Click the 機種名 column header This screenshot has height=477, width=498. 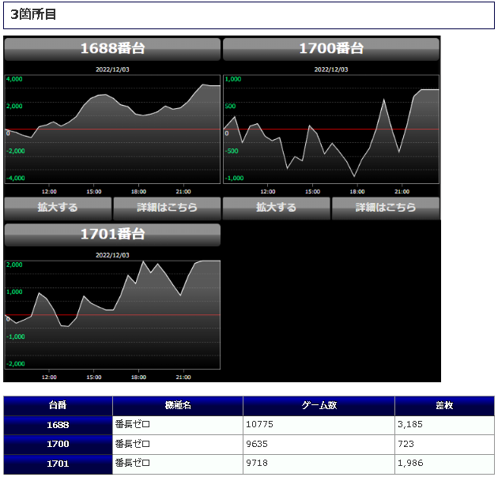click(x=178, y=405)
